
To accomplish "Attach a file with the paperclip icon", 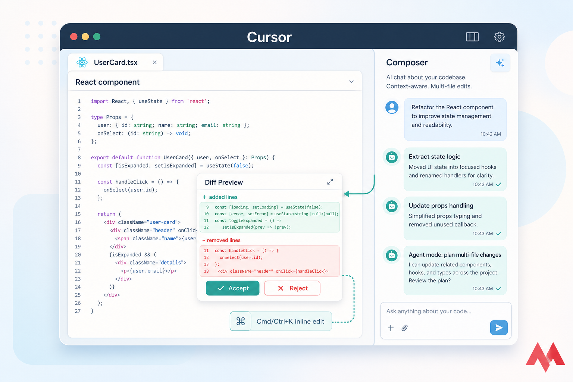I will tap(404, 328).
